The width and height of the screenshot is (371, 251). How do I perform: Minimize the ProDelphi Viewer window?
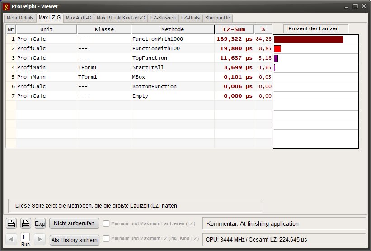click(x=347, y=7)
